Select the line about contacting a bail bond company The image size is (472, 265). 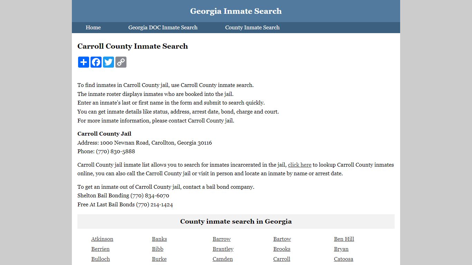point(166,187)
